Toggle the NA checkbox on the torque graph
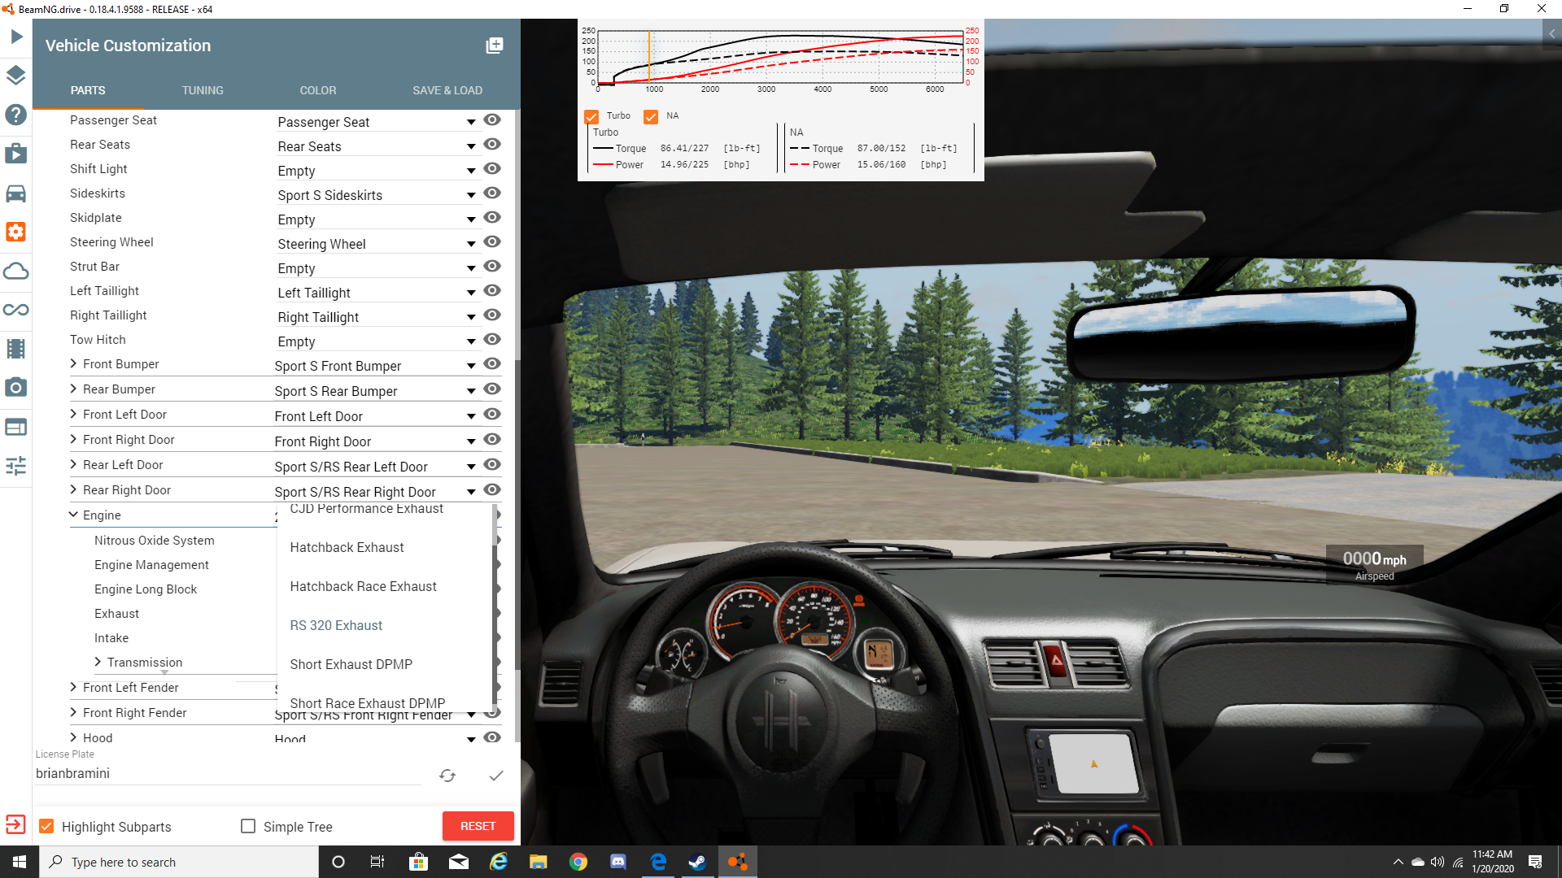1562x878 pixels. point(651,116)
